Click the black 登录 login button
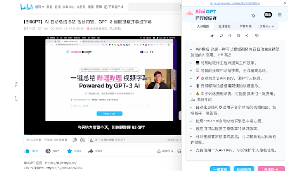 click(268, 15)
